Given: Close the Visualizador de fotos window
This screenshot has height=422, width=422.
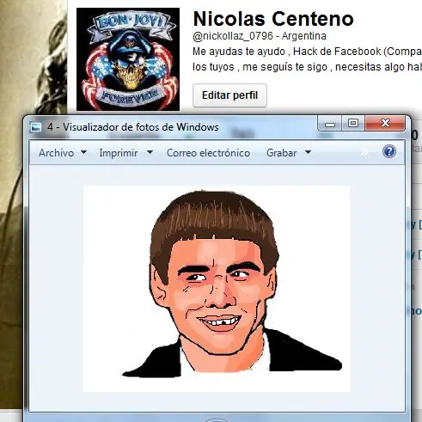Looking at the screenshot, I should click(385, 123).
